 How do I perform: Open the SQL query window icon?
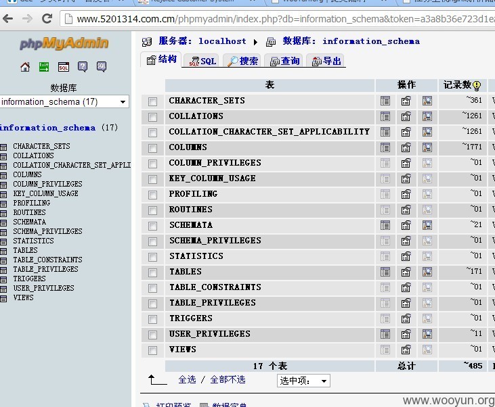(x=64, y=67)
